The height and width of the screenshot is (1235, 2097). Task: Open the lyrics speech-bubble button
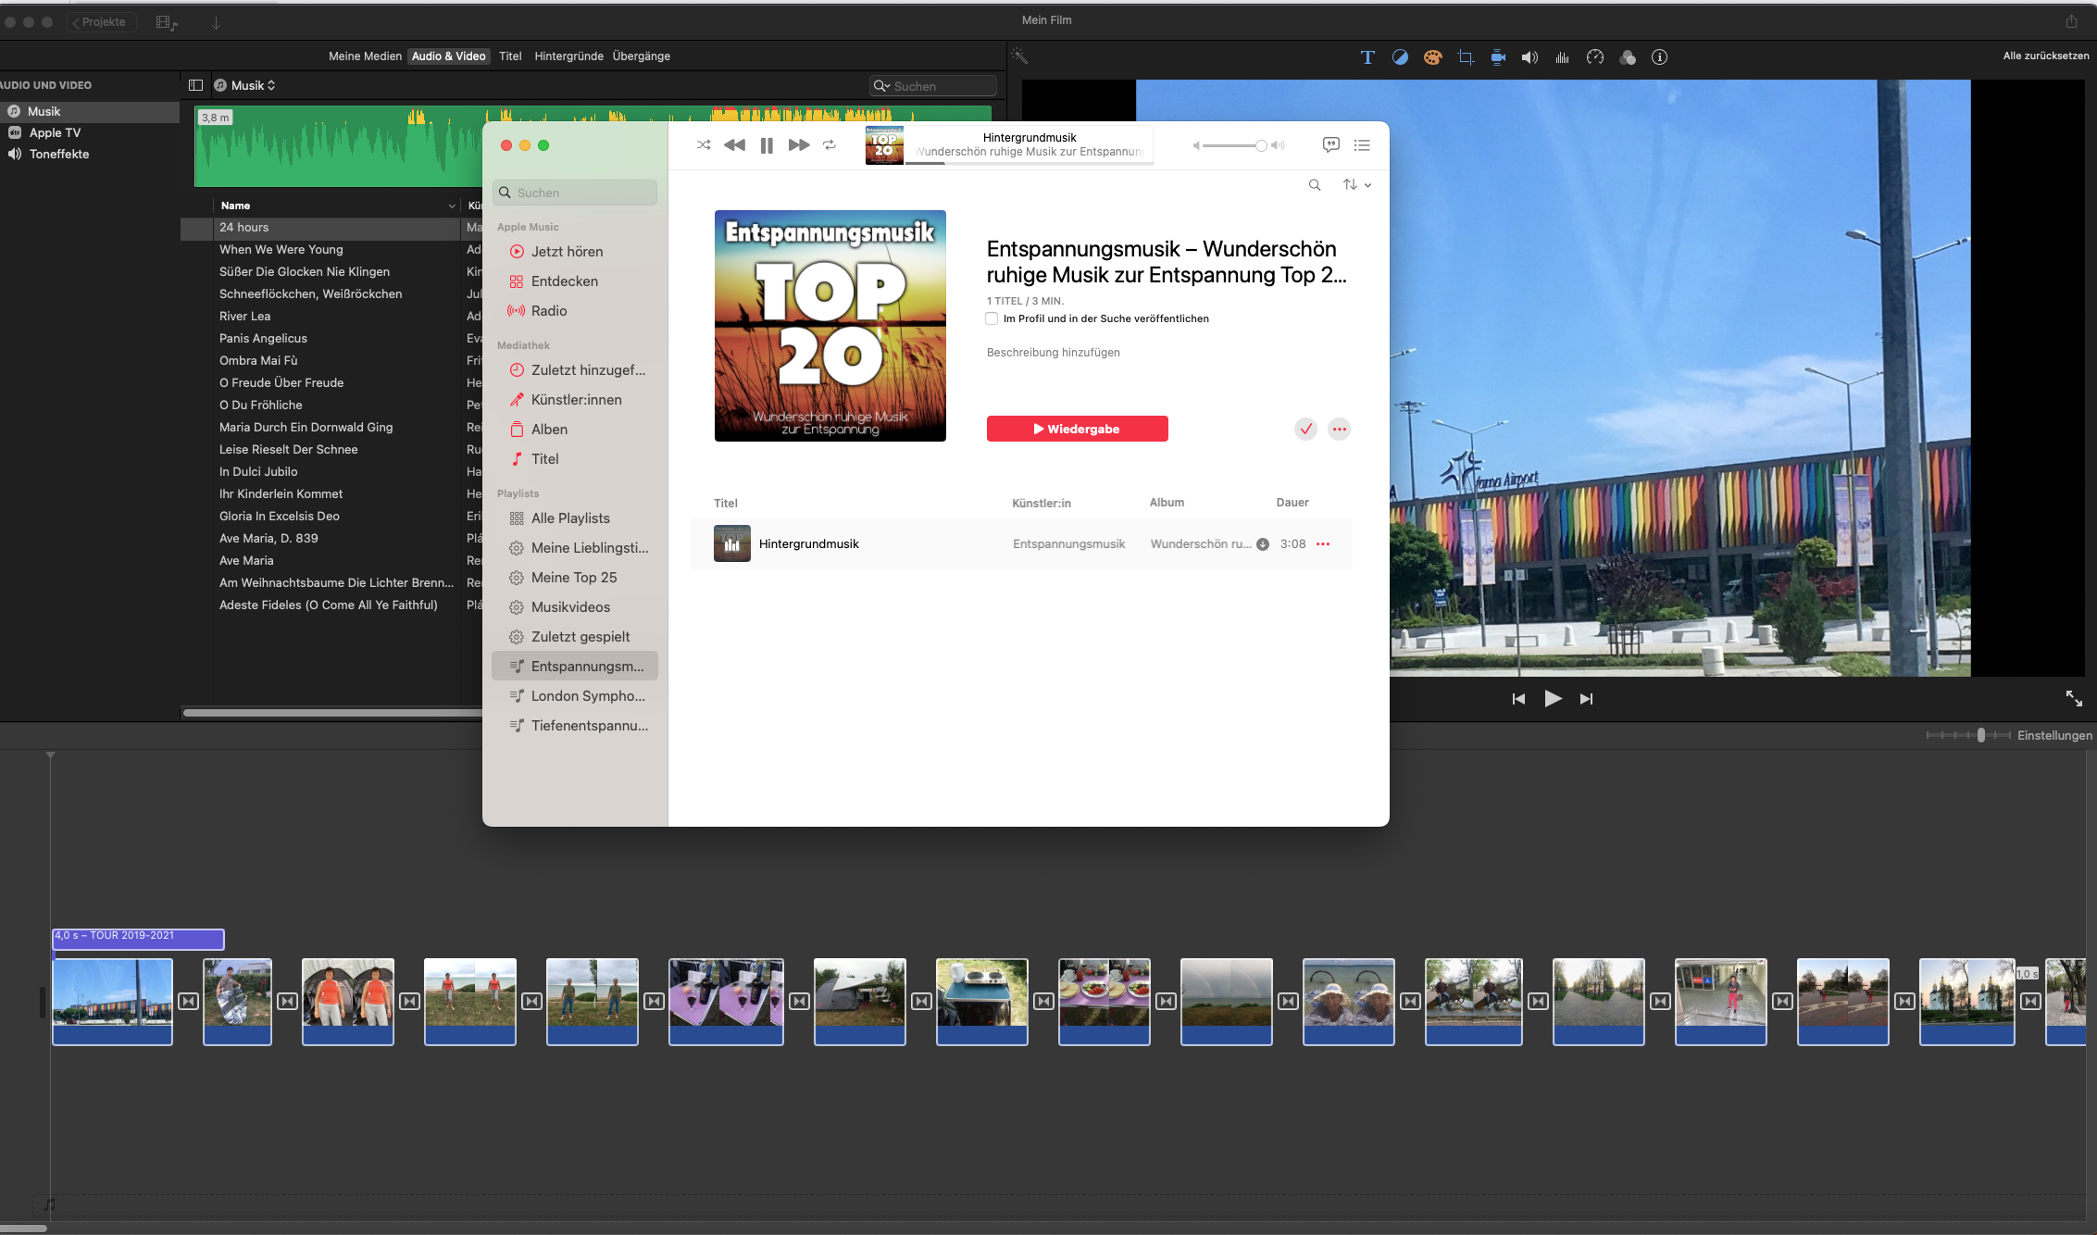1330,144
